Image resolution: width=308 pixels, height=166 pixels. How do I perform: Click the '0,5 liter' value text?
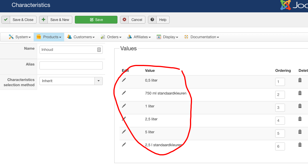151,80
